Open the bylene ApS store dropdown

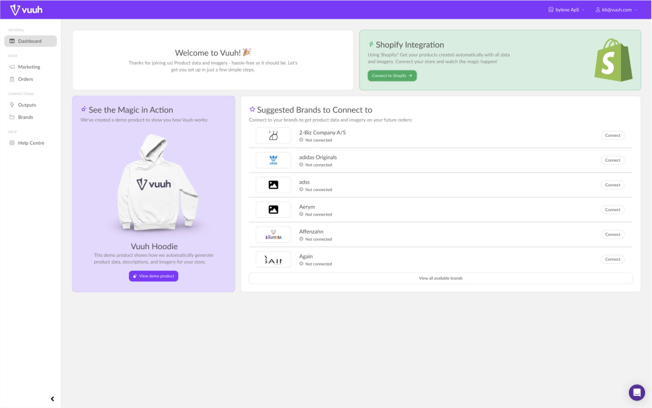point(566,10)
